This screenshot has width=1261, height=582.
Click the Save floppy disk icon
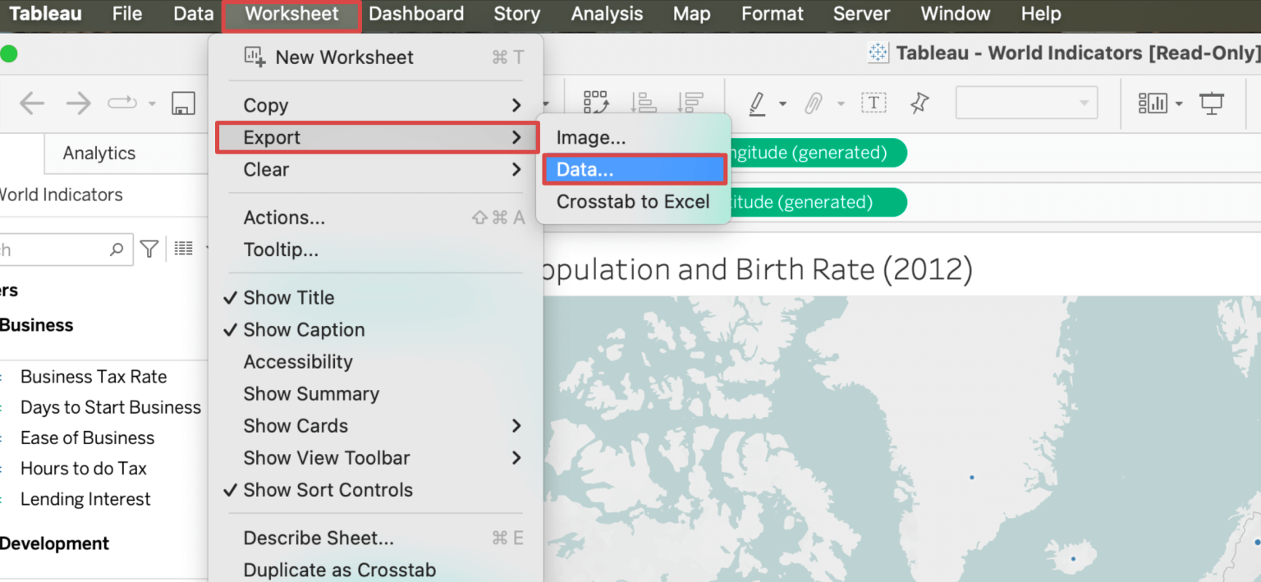(x=182, y=103)
